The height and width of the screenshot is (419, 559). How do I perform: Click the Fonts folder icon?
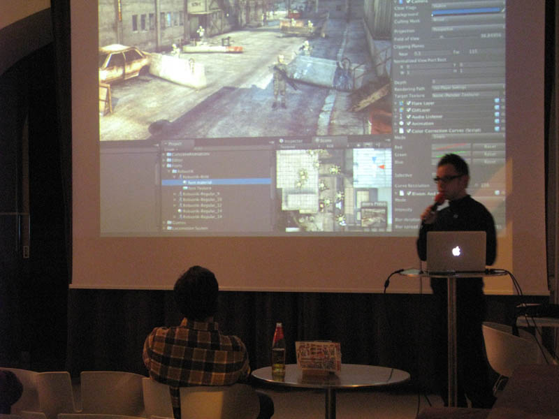click(169, 166)
